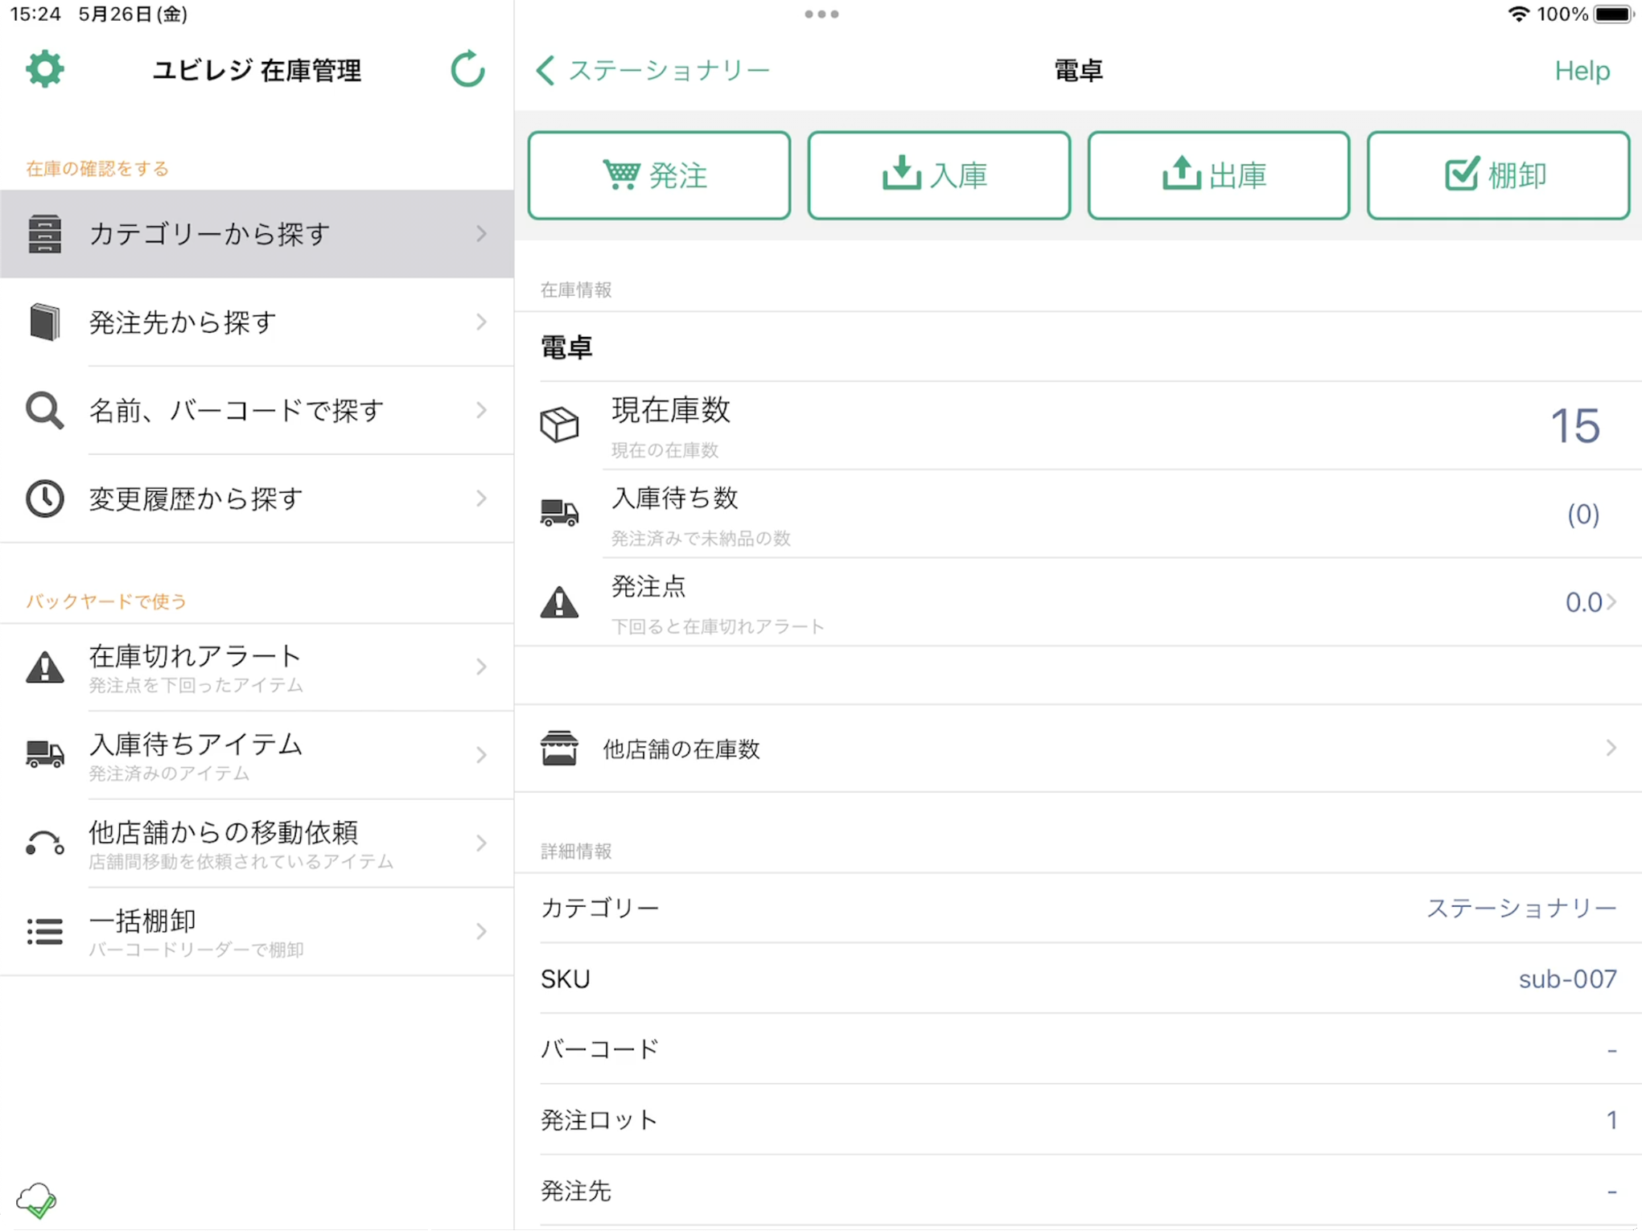Tap the category value ステーショナリー
The height and width of the screenshot is (1231, 1642).
click(1521, 908)
